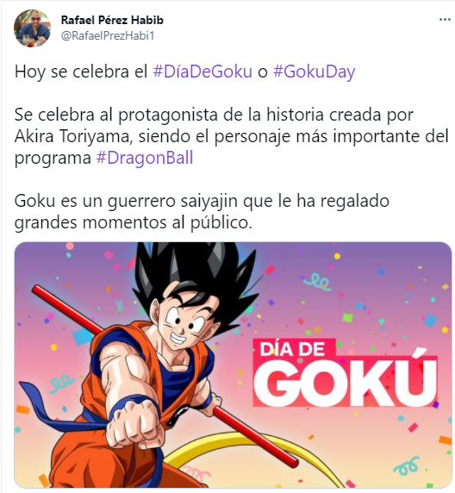The height and width of the screenshot is (493, 455).
Task: Open the #GokuDay hashtag
Action: point(314,72)
